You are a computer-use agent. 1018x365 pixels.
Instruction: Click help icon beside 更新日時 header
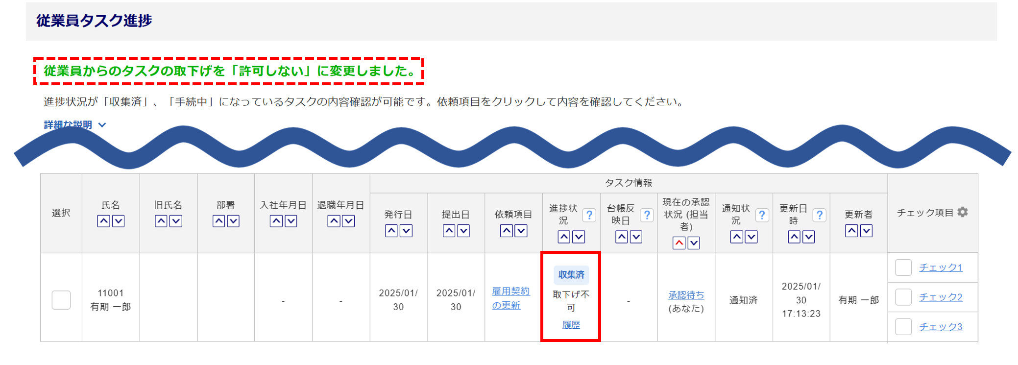click(819, 215)
